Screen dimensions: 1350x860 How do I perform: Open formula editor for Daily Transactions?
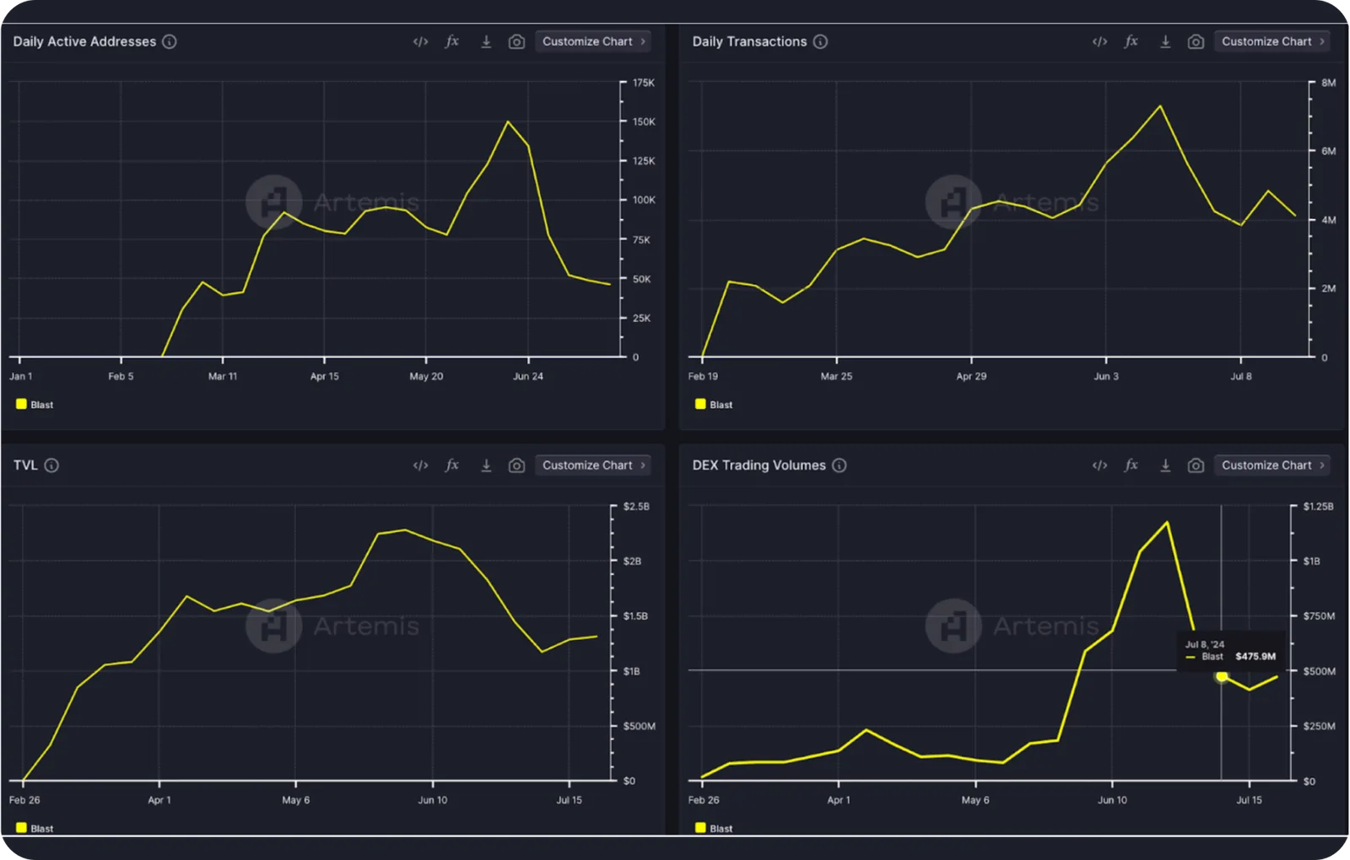[x=1131, y=41]
